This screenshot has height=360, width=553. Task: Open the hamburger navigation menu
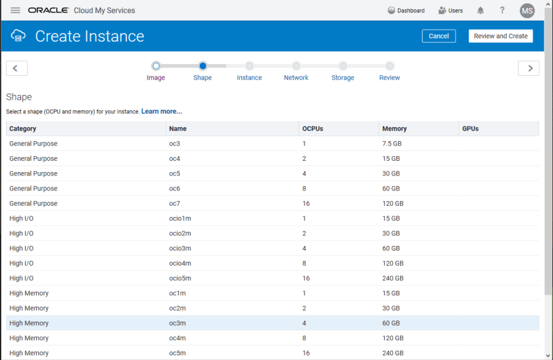(x=15, y=11)
